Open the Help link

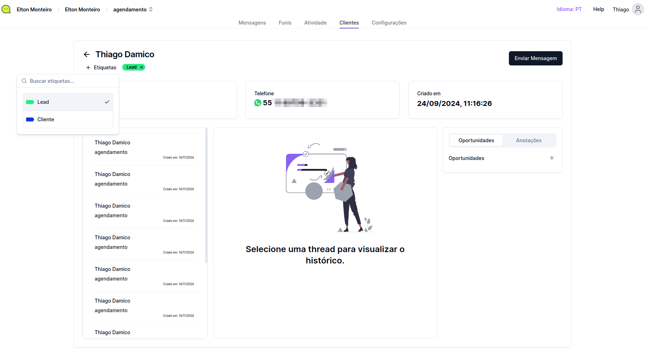(599, 9)
